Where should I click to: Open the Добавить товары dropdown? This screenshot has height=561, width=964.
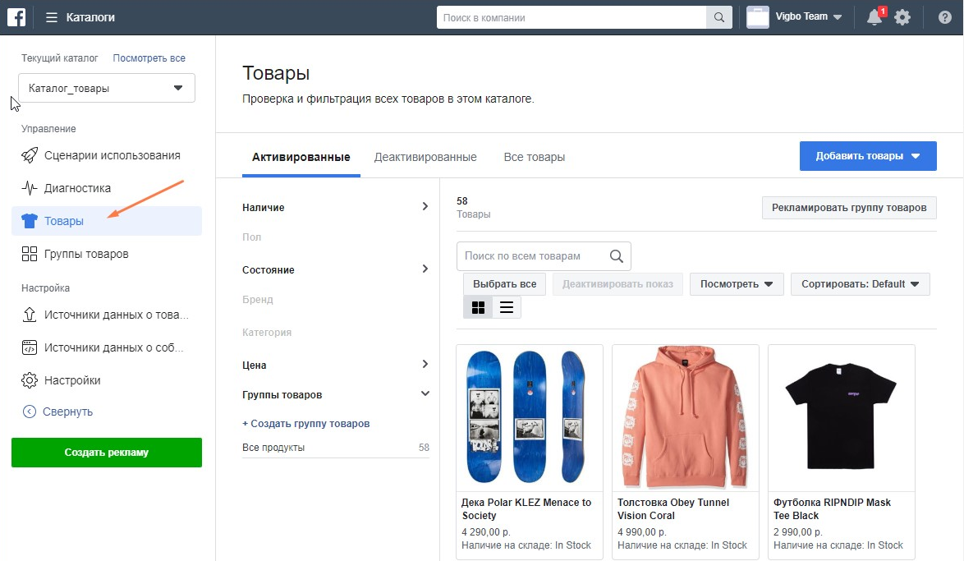pos(868,156)
